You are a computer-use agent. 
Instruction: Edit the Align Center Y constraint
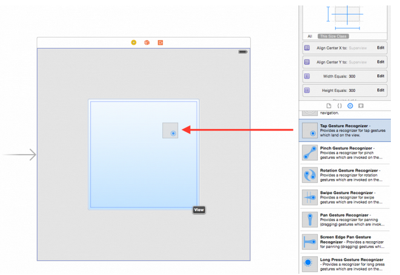(x=381, y=62)
